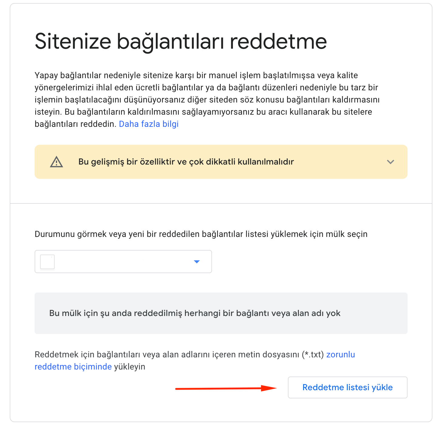Select the property thumbnail inside the selector field

point(47,262)
